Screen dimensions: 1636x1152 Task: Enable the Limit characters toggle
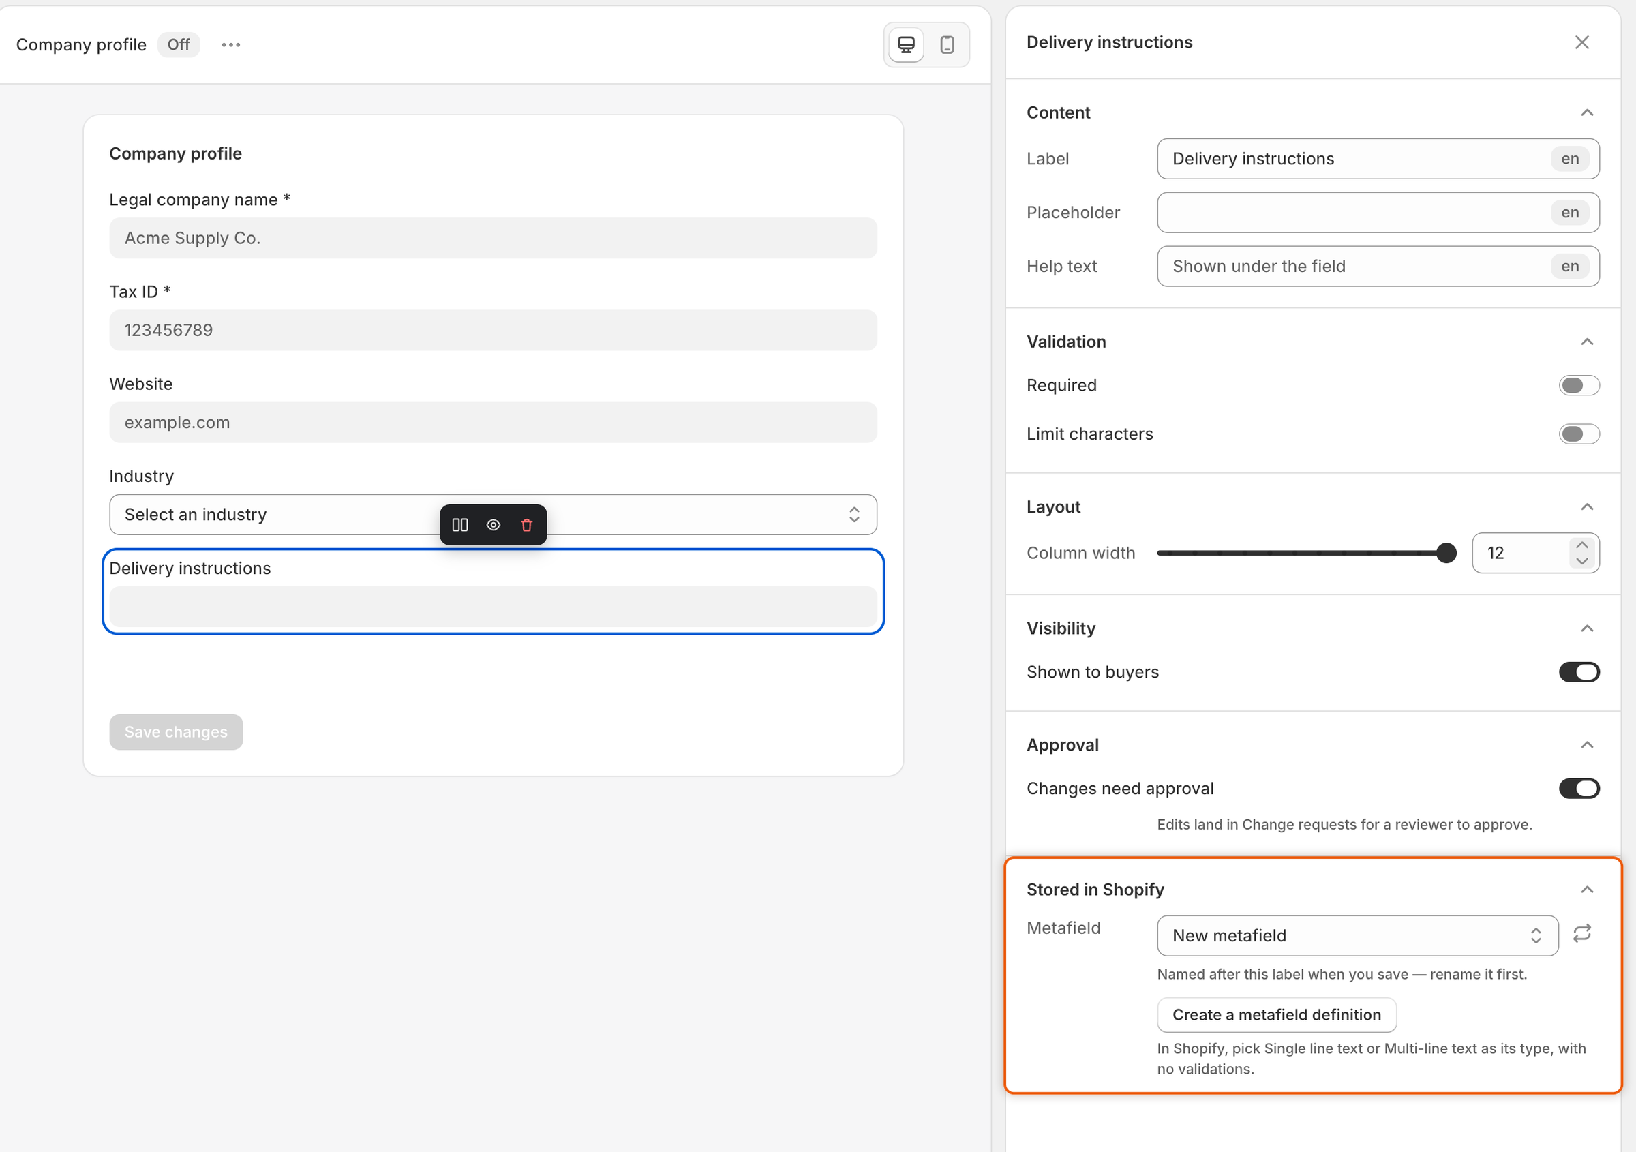coord(1579,434)
